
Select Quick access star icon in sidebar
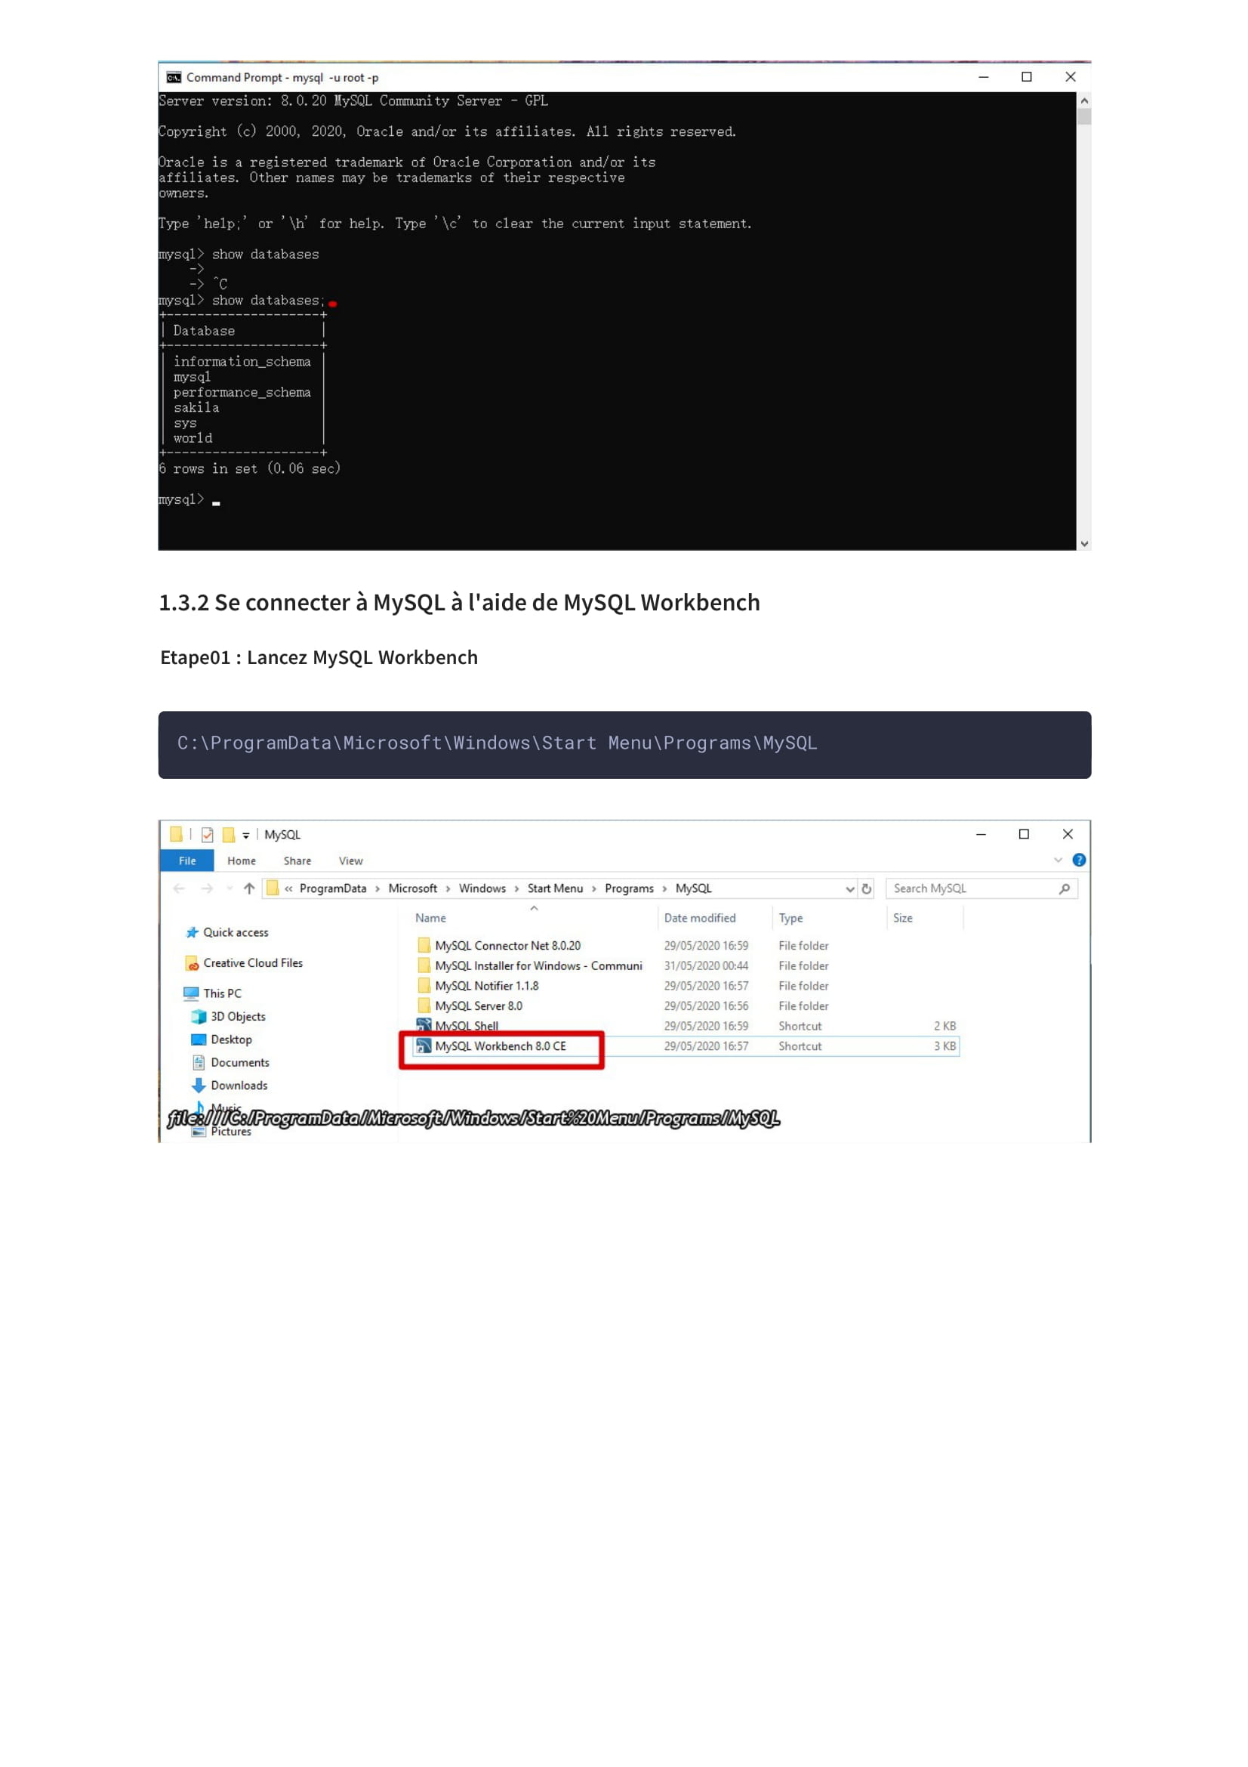coord(193,932)
